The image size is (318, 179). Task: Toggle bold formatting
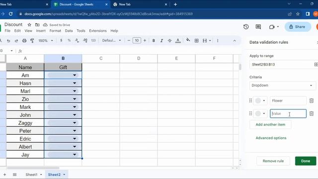(x=154, y=41)
